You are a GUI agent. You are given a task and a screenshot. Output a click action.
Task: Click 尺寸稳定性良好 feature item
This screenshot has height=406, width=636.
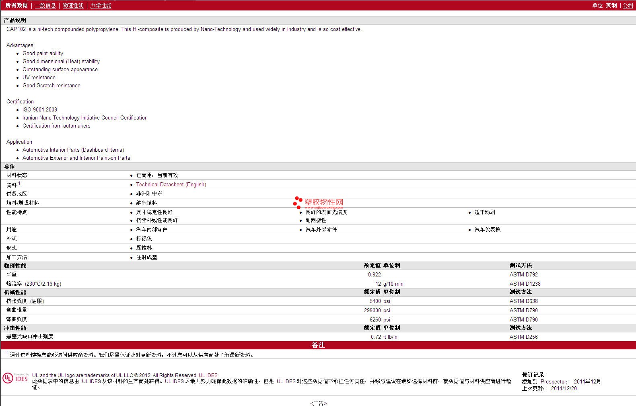point(154,212)
